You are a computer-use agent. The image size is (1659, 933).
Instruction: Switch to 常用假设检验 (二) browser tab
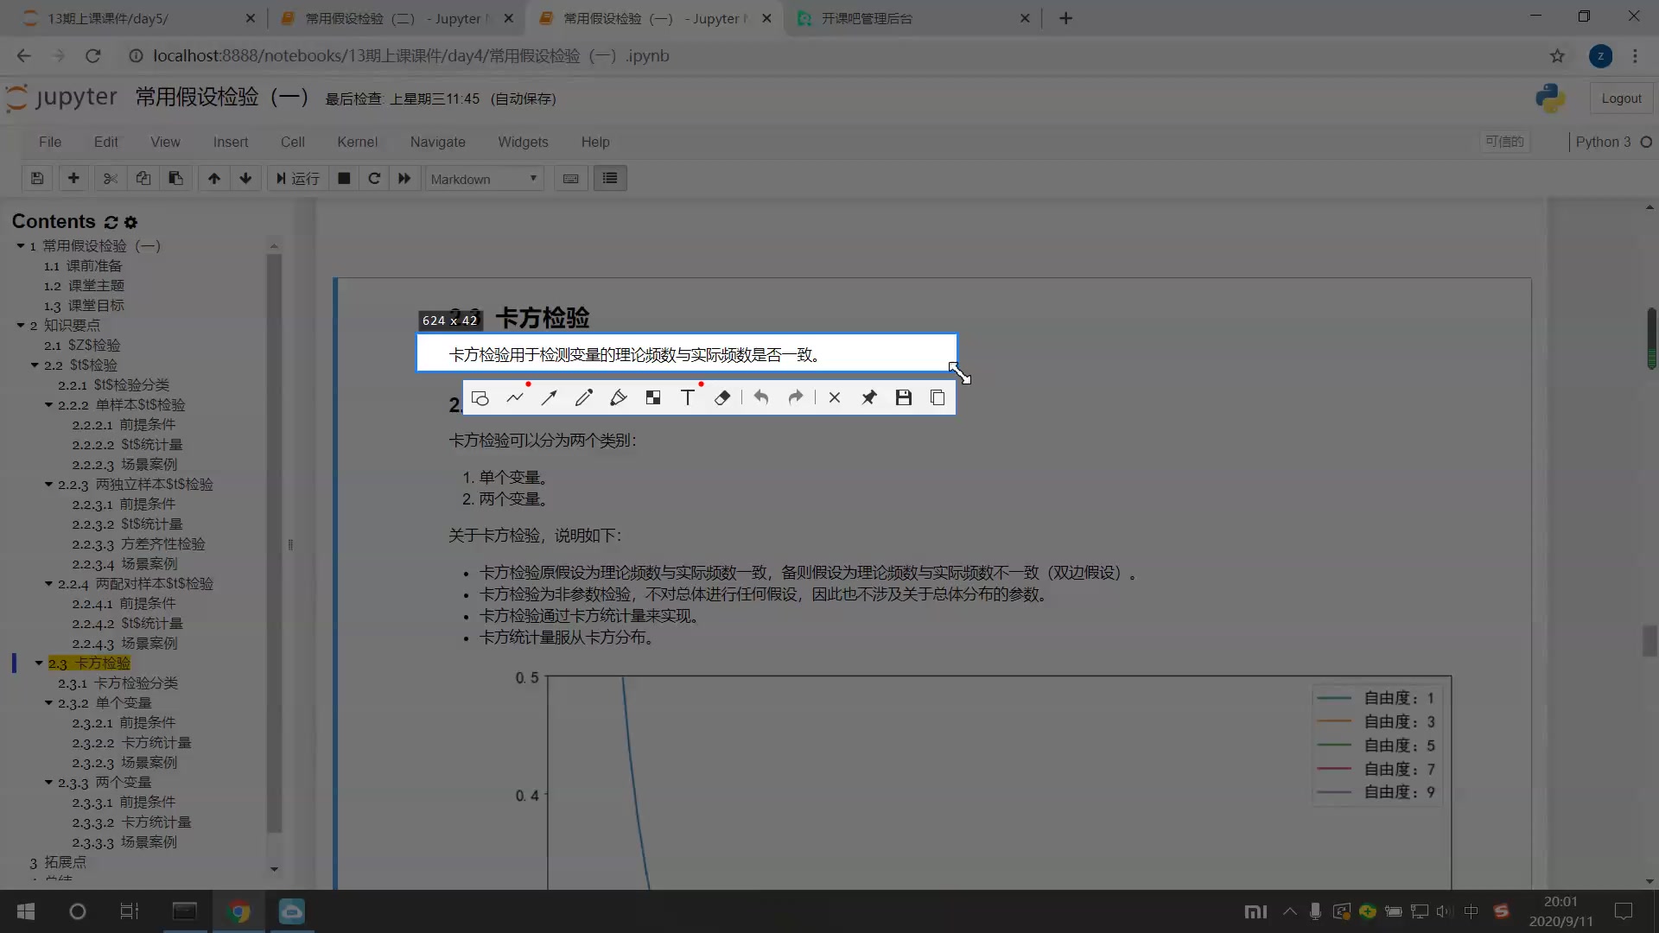[x=396, y=18]
